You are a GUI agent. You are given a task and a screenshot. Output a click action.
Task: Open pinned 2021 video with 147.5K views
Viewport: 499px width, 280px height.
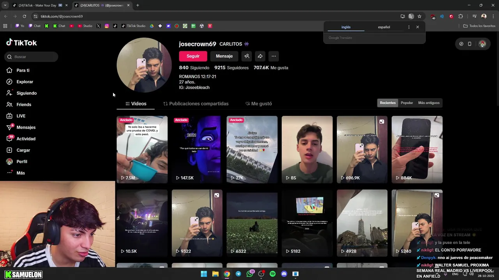197,149
